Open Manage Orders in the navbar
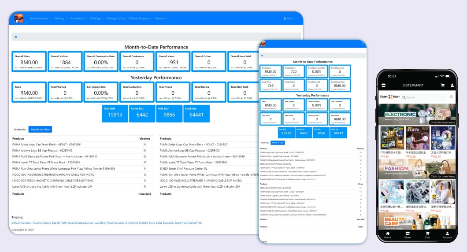The image size is (467, 252). point(116,19)
